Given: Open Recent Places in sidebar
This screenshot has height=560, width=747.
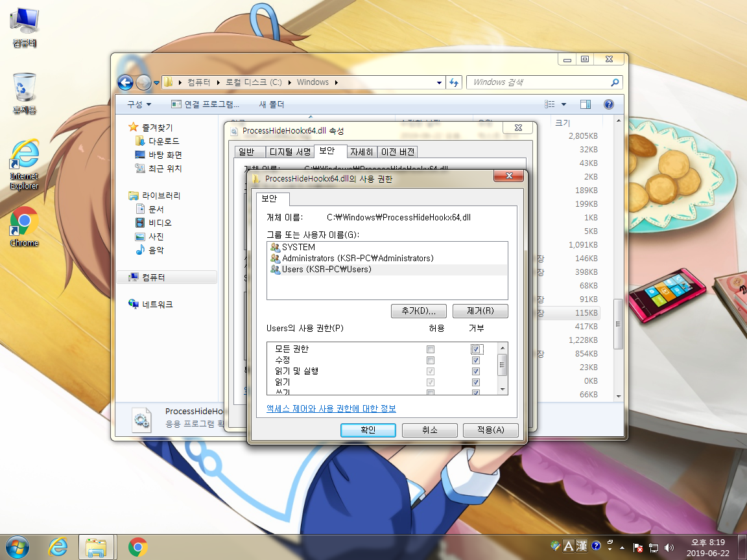Looking at the screenshot, I should [158, 169].
